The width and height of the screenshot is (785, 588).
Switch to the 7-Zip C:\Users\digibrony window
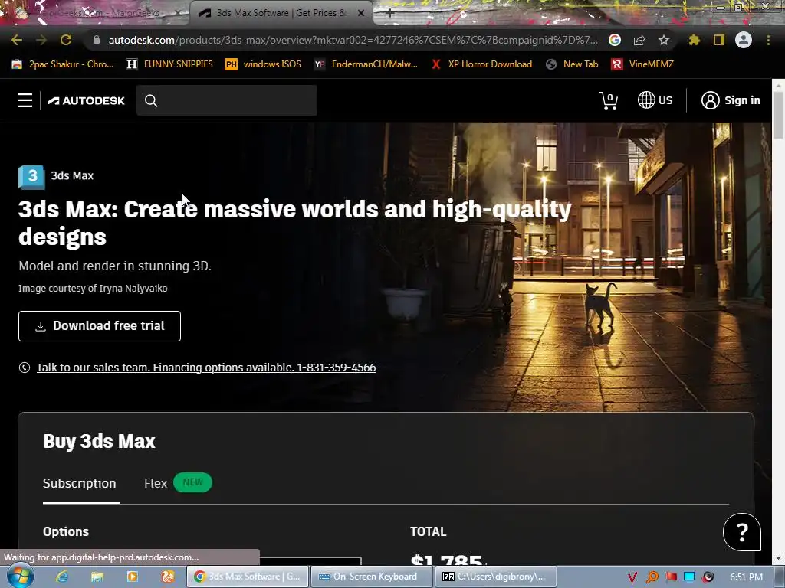[x=495, y=577]
